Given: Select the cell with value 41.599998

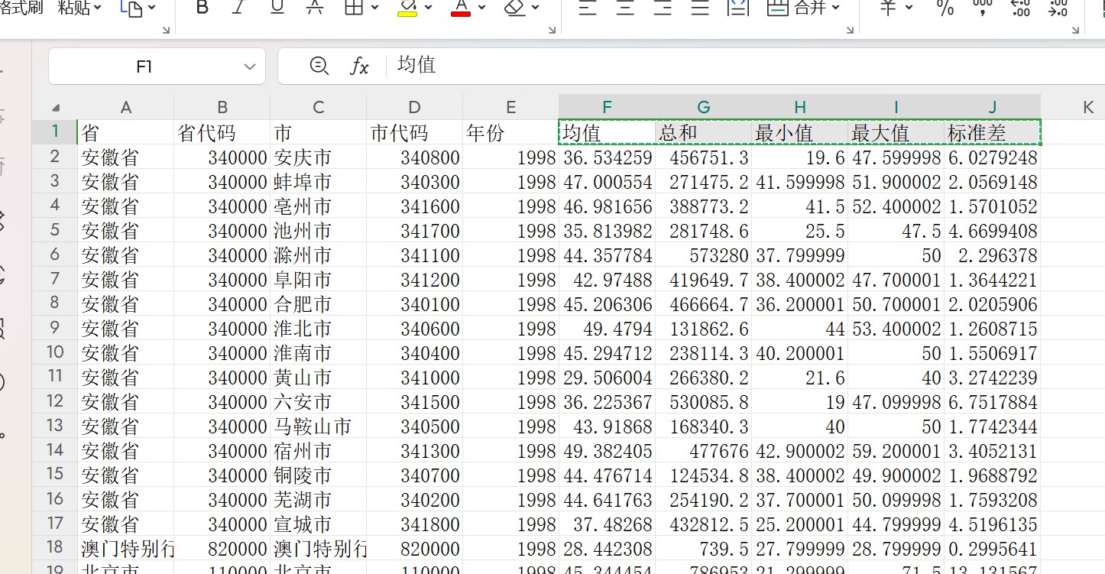Looking at the screenshot, I should 799,181.
